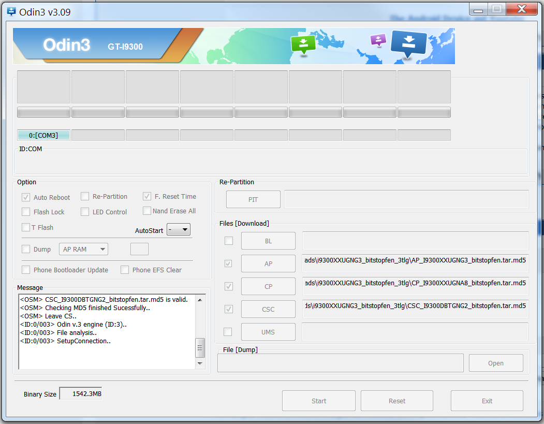Viewport: 544px width, 424px height.
Task: Click the CSC "is valid" log line
Action: [x=104, y=299]
